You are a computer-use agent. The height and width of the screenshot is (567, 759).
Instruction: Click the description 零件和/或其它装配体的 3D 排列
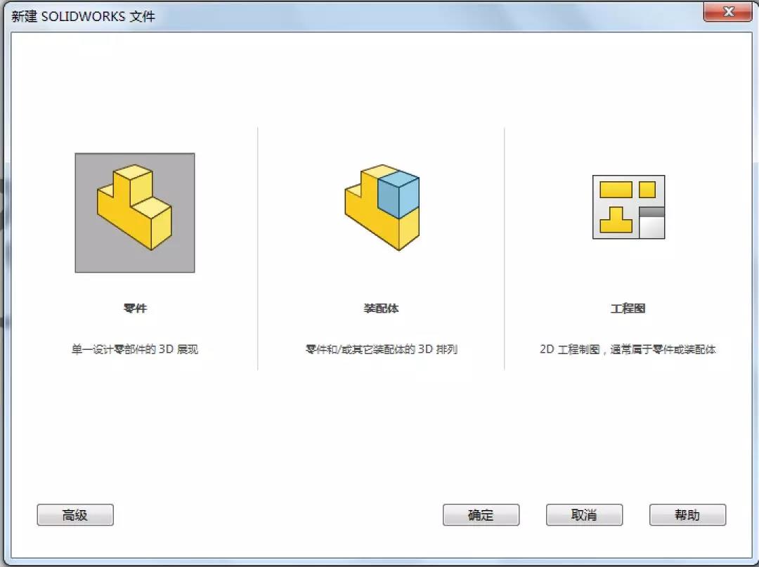pos(382,348)
